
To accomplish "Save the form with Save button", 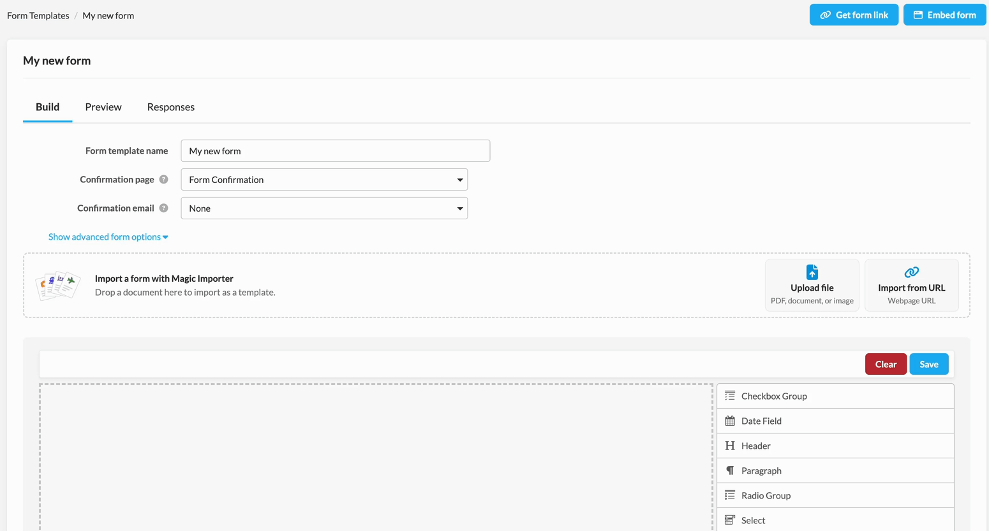I will (x=928, y=364).
